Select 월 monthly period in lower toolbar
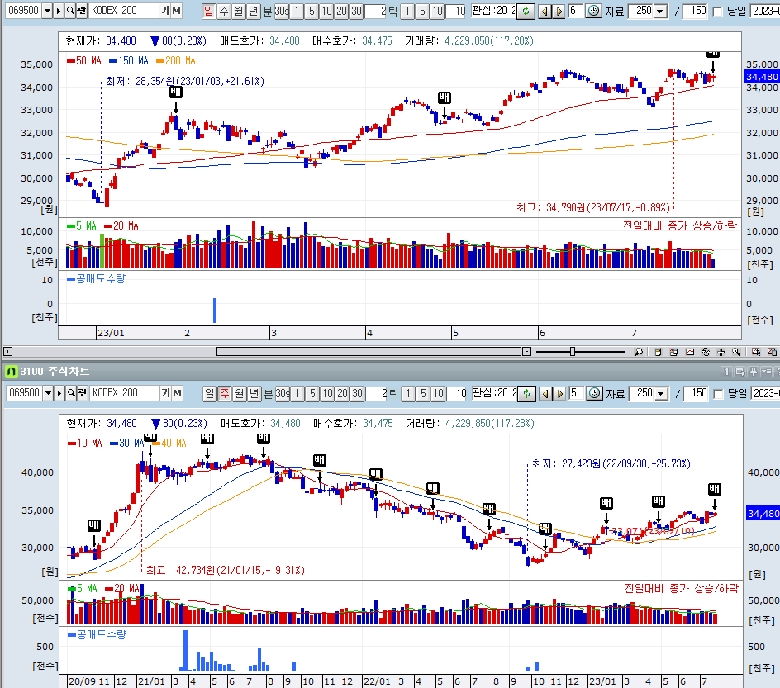Screen dimensions: 780x688 (x=240, y=393)
